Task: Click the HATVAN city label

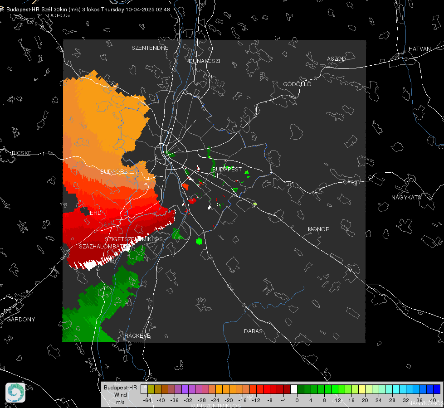Action: (x=420, y=49)
